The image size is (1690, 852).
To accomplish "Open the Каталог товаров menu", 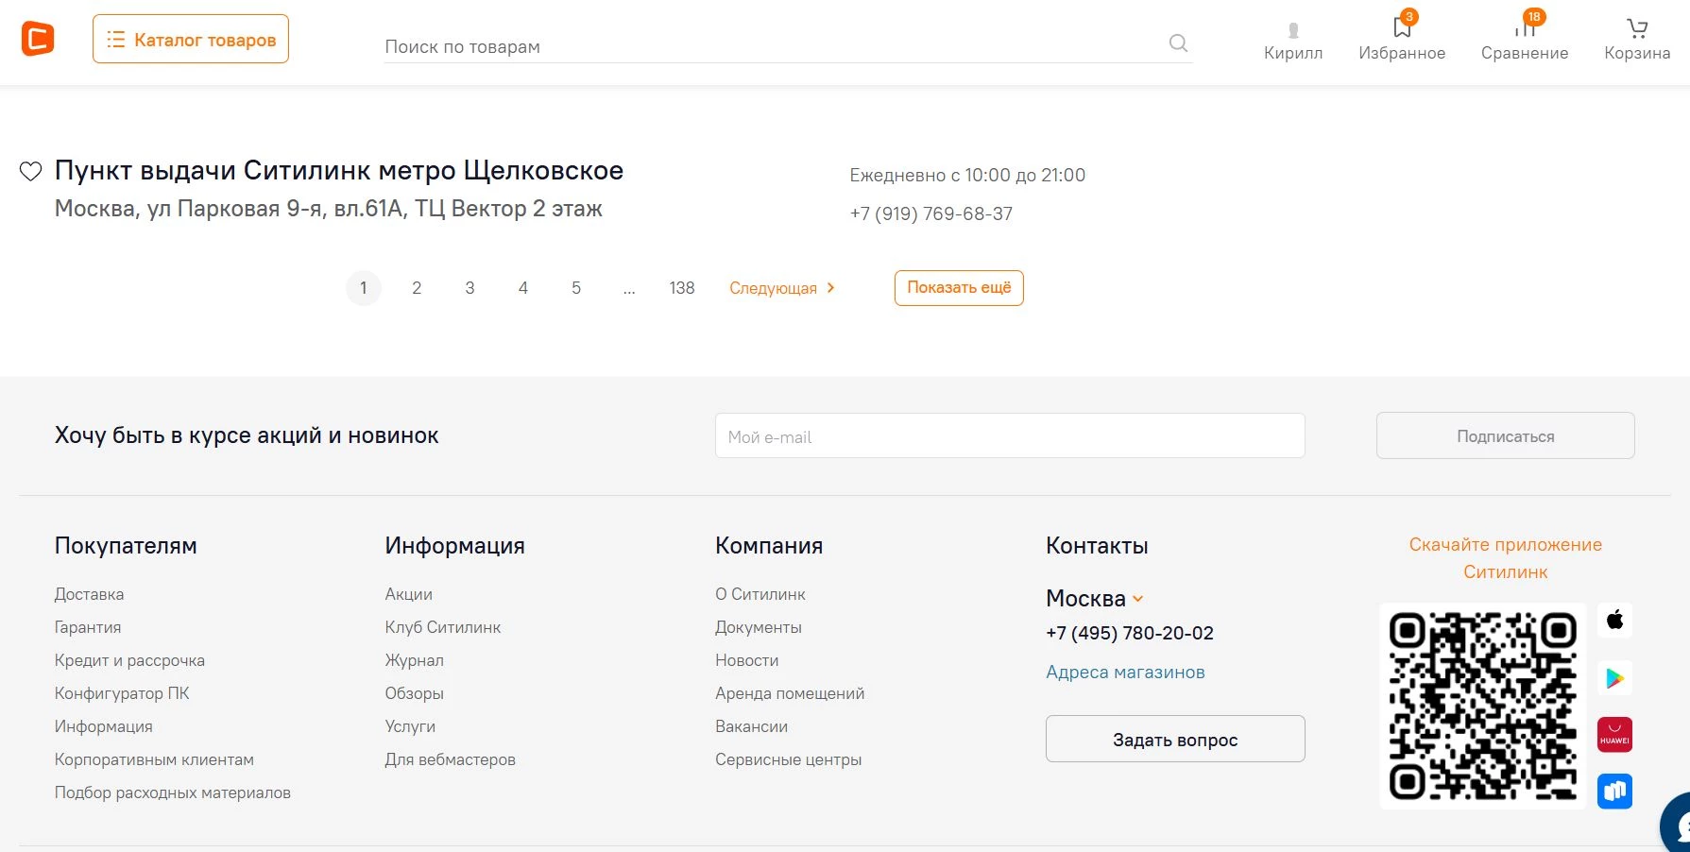I will (x=190, y=39).
